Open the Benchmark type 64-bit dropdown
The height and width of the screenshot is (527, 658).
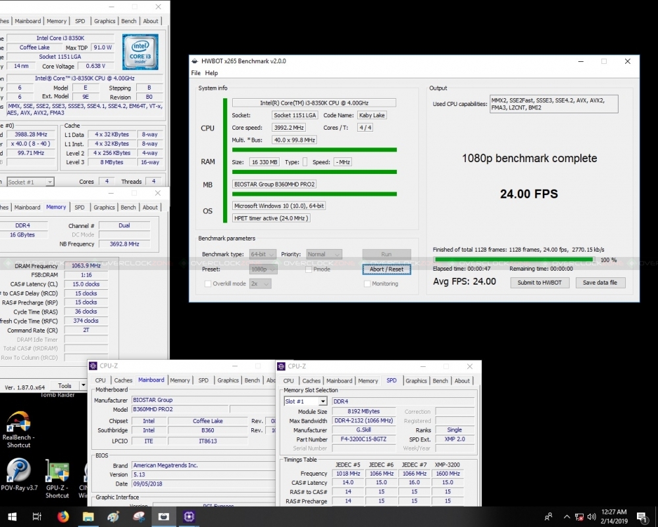263,254
